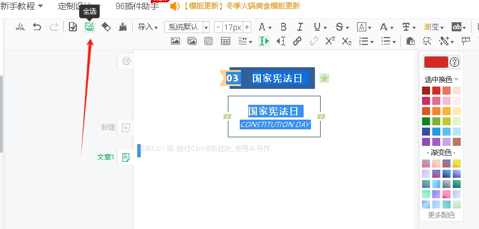The height and width of the screenshot is (229, 479).
Task: Toggle italic formatting
Action: [300, 27]
